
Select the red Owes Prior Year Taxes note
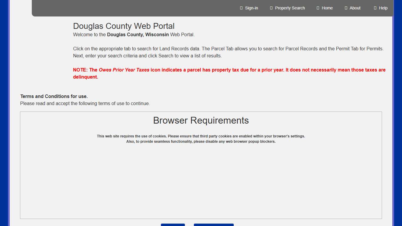[x=229, y=73]
